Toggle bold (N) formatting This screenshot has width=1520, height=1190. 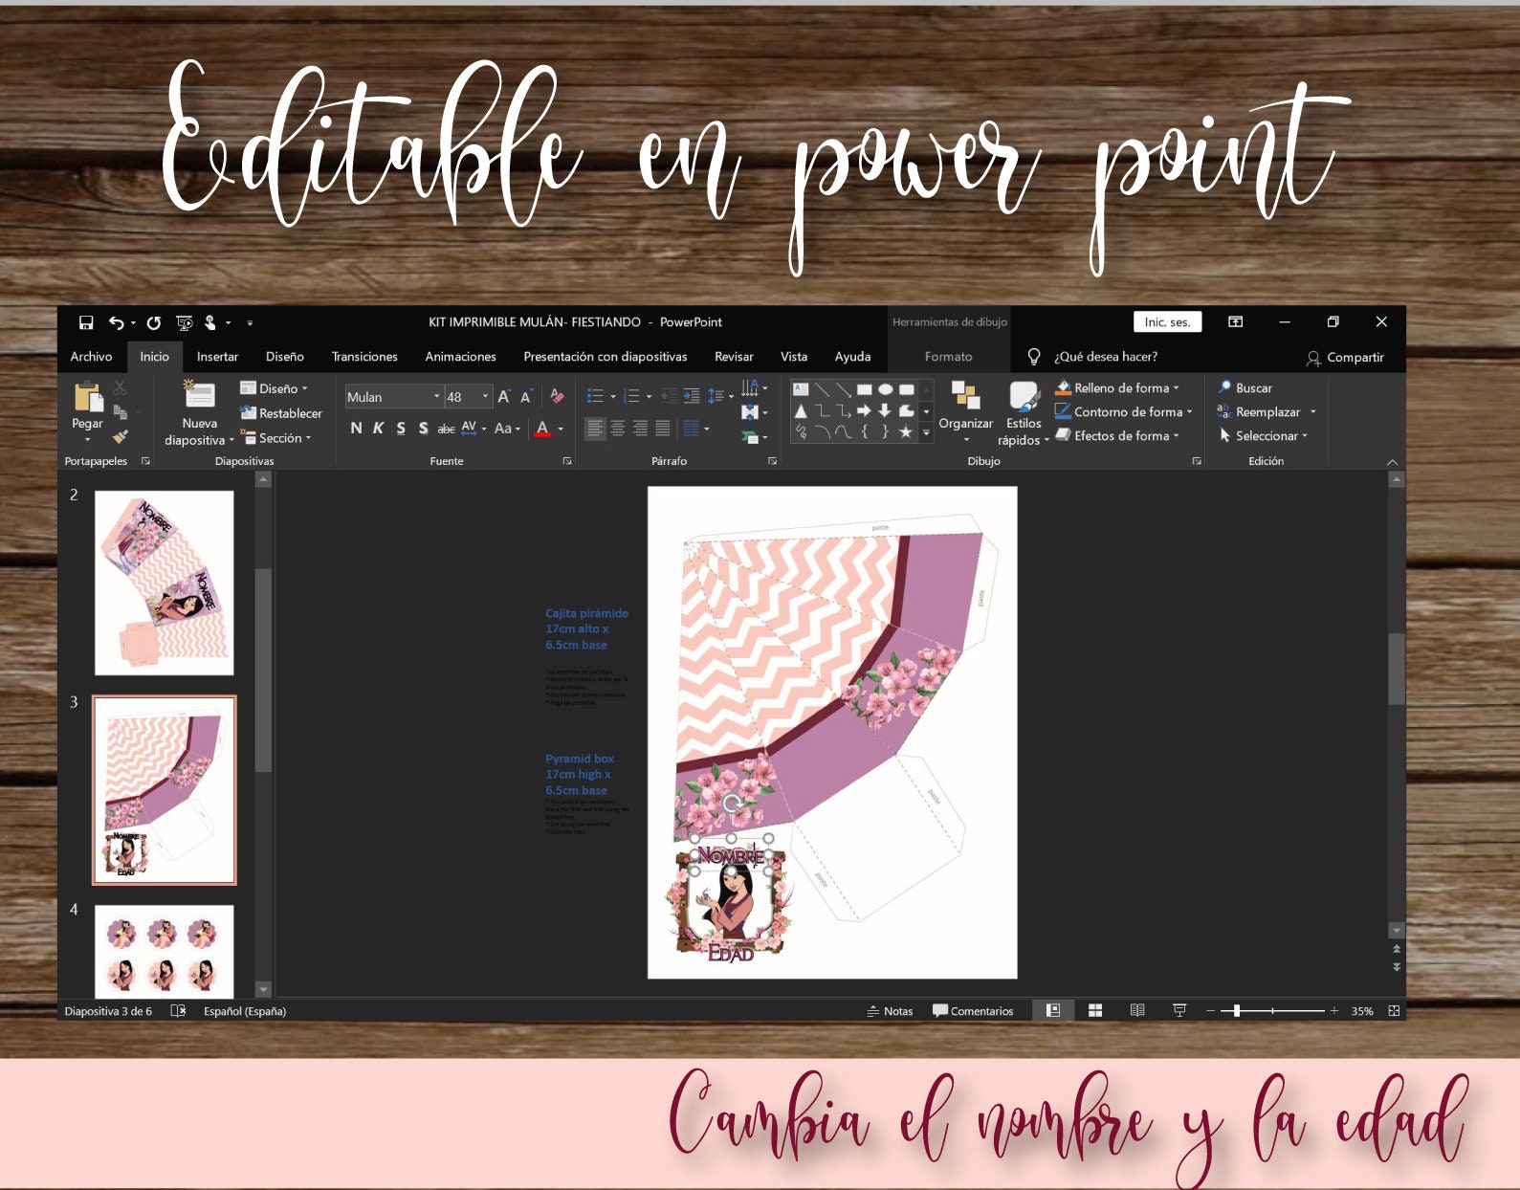point(356,429)
